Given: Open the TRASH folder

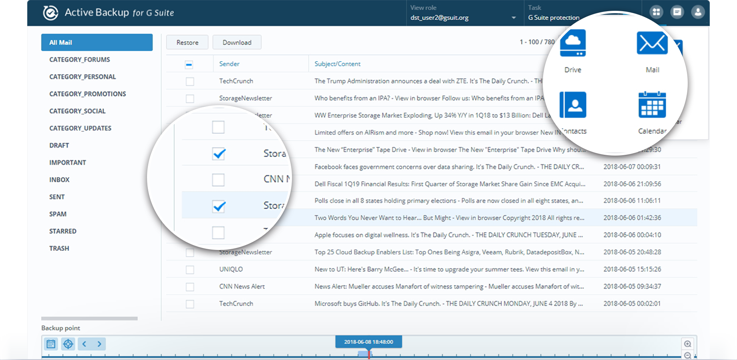Looking at the screenshot, I should pyautogui.click(x=59, y=249).
